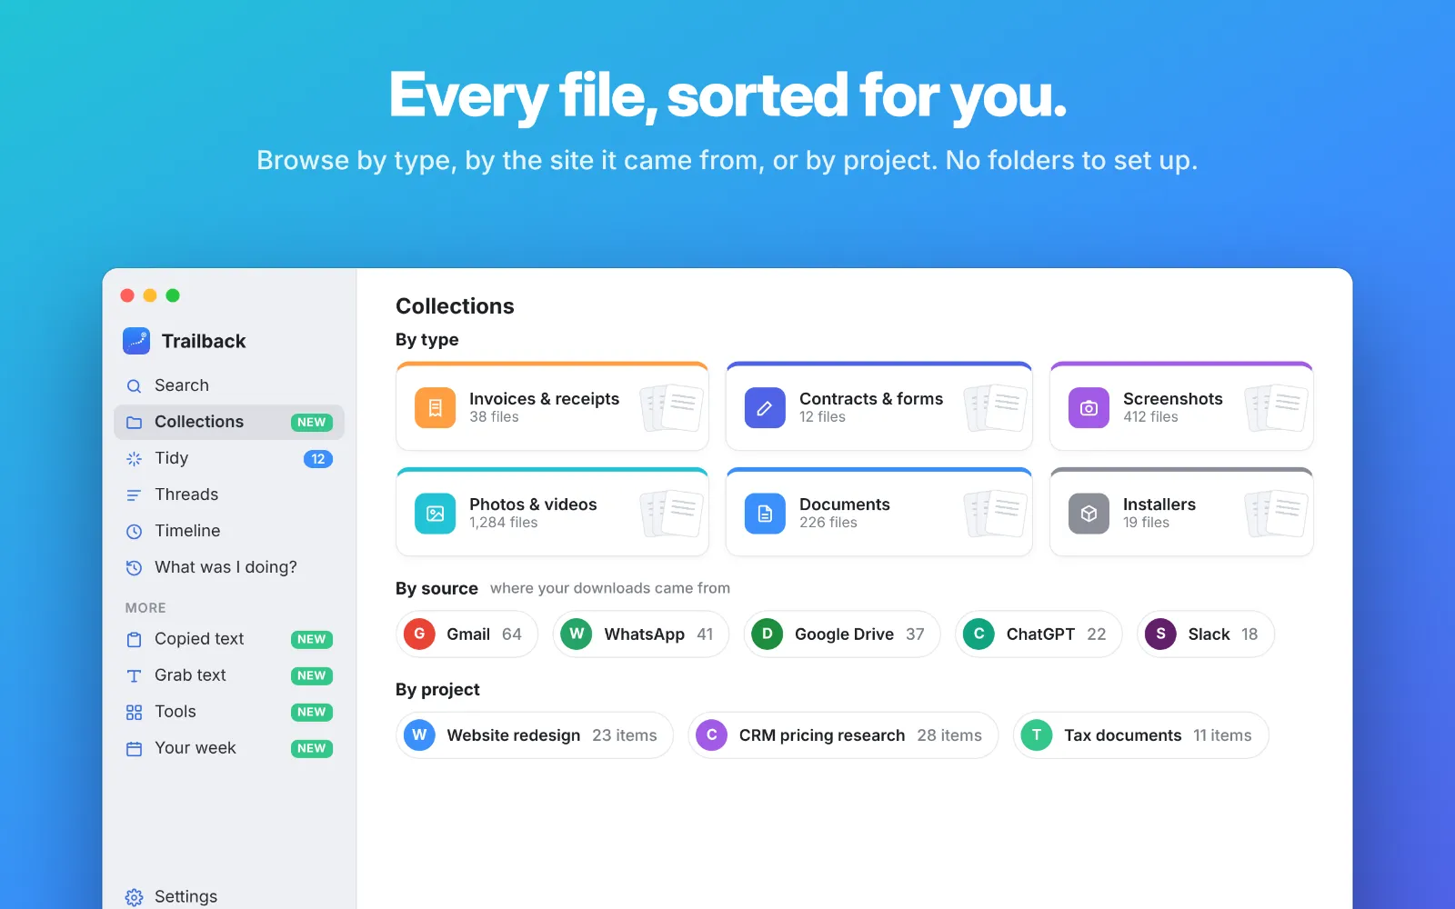Click the file stack thumbnail on Invoices card
The image size is (1455, 909).
point(673,407)
